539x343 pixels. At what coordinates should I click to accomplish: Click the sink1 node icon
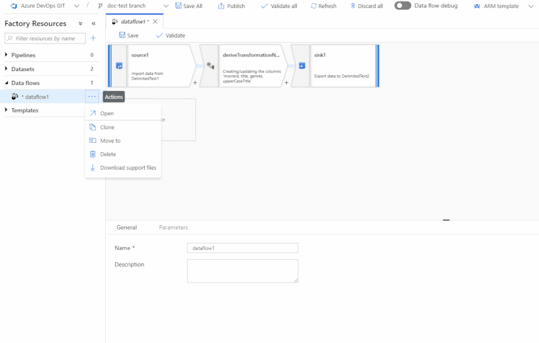pos(302,66)
